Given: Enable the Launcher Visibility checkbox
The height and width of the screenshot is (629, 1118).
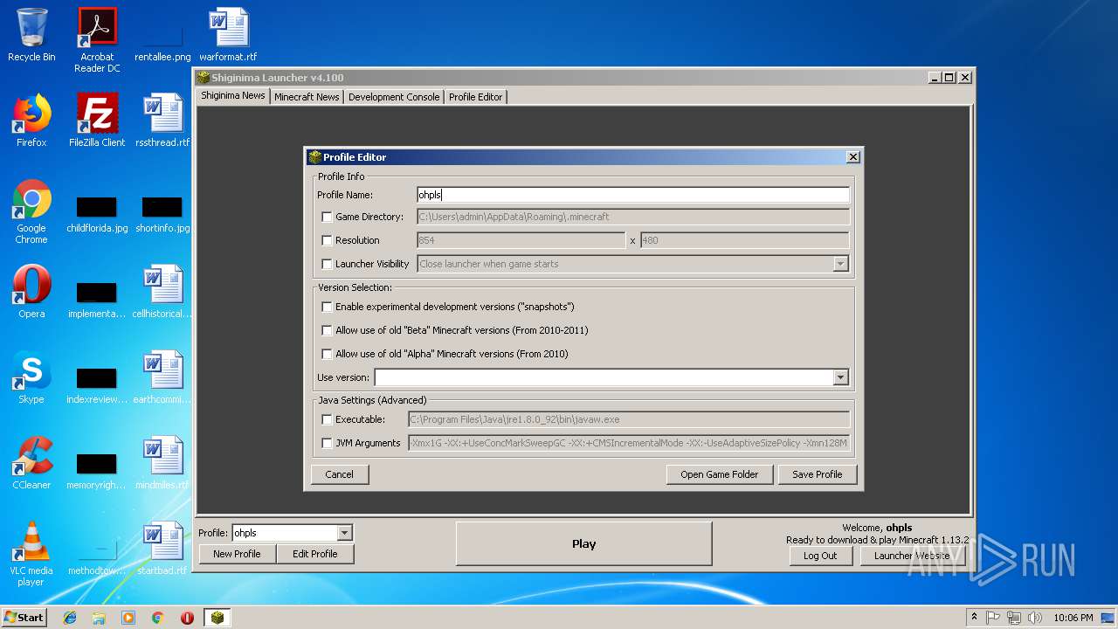Looking at the screenshot, I should [x=327, y=264].
